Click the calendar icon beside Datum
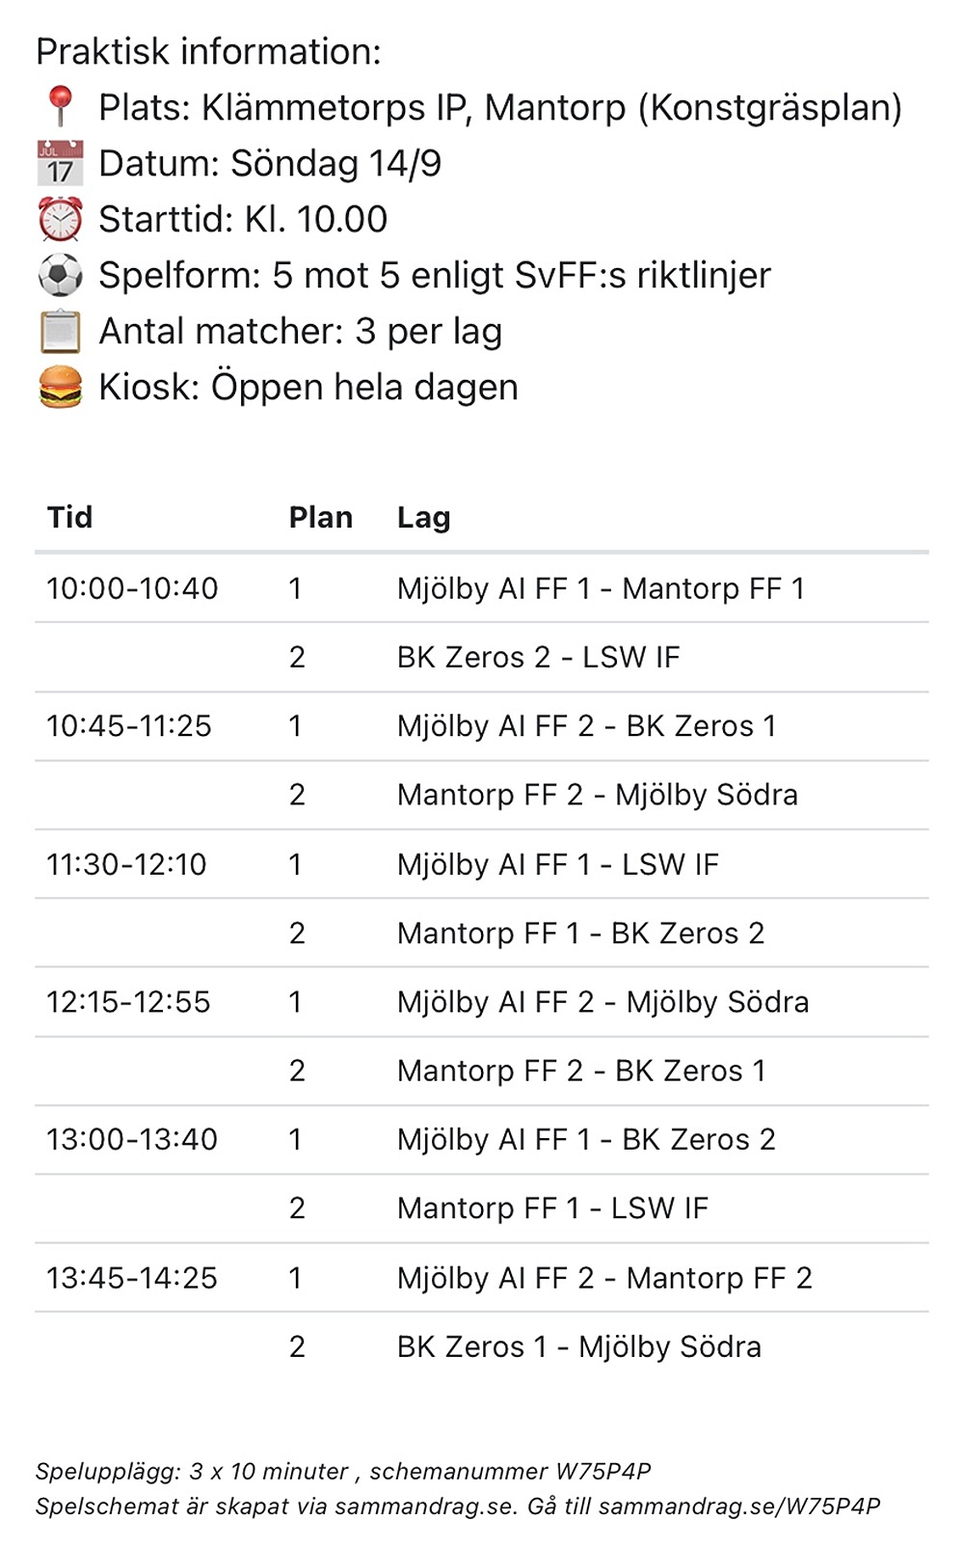Viewport: 964px width, 1548px height. click(x=60, y=163)
